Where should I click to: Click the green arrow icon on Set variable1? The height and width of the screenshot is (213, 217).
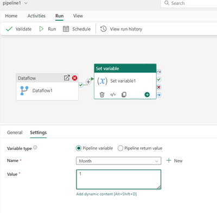coord(147,95)
